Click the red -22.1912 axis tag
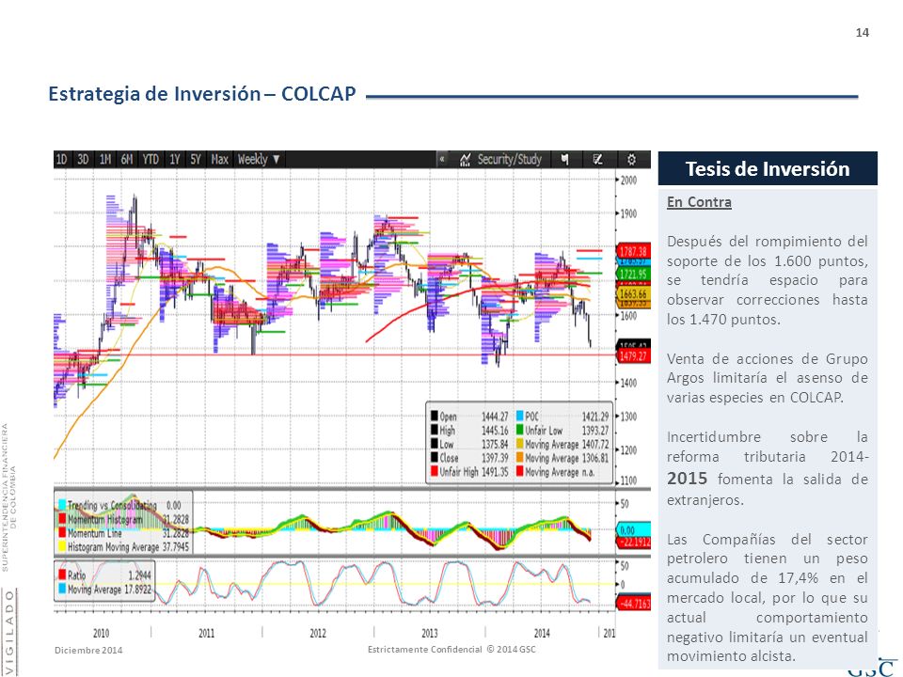Viewport: 903px width, 677px height. click(x=633, y=542)
